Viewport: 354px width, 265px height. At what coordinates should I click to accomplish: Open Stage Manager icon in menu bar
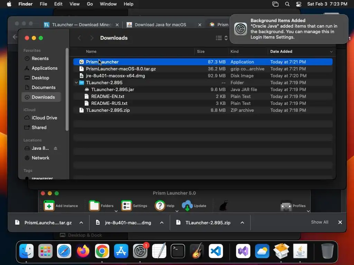[275, 4]
